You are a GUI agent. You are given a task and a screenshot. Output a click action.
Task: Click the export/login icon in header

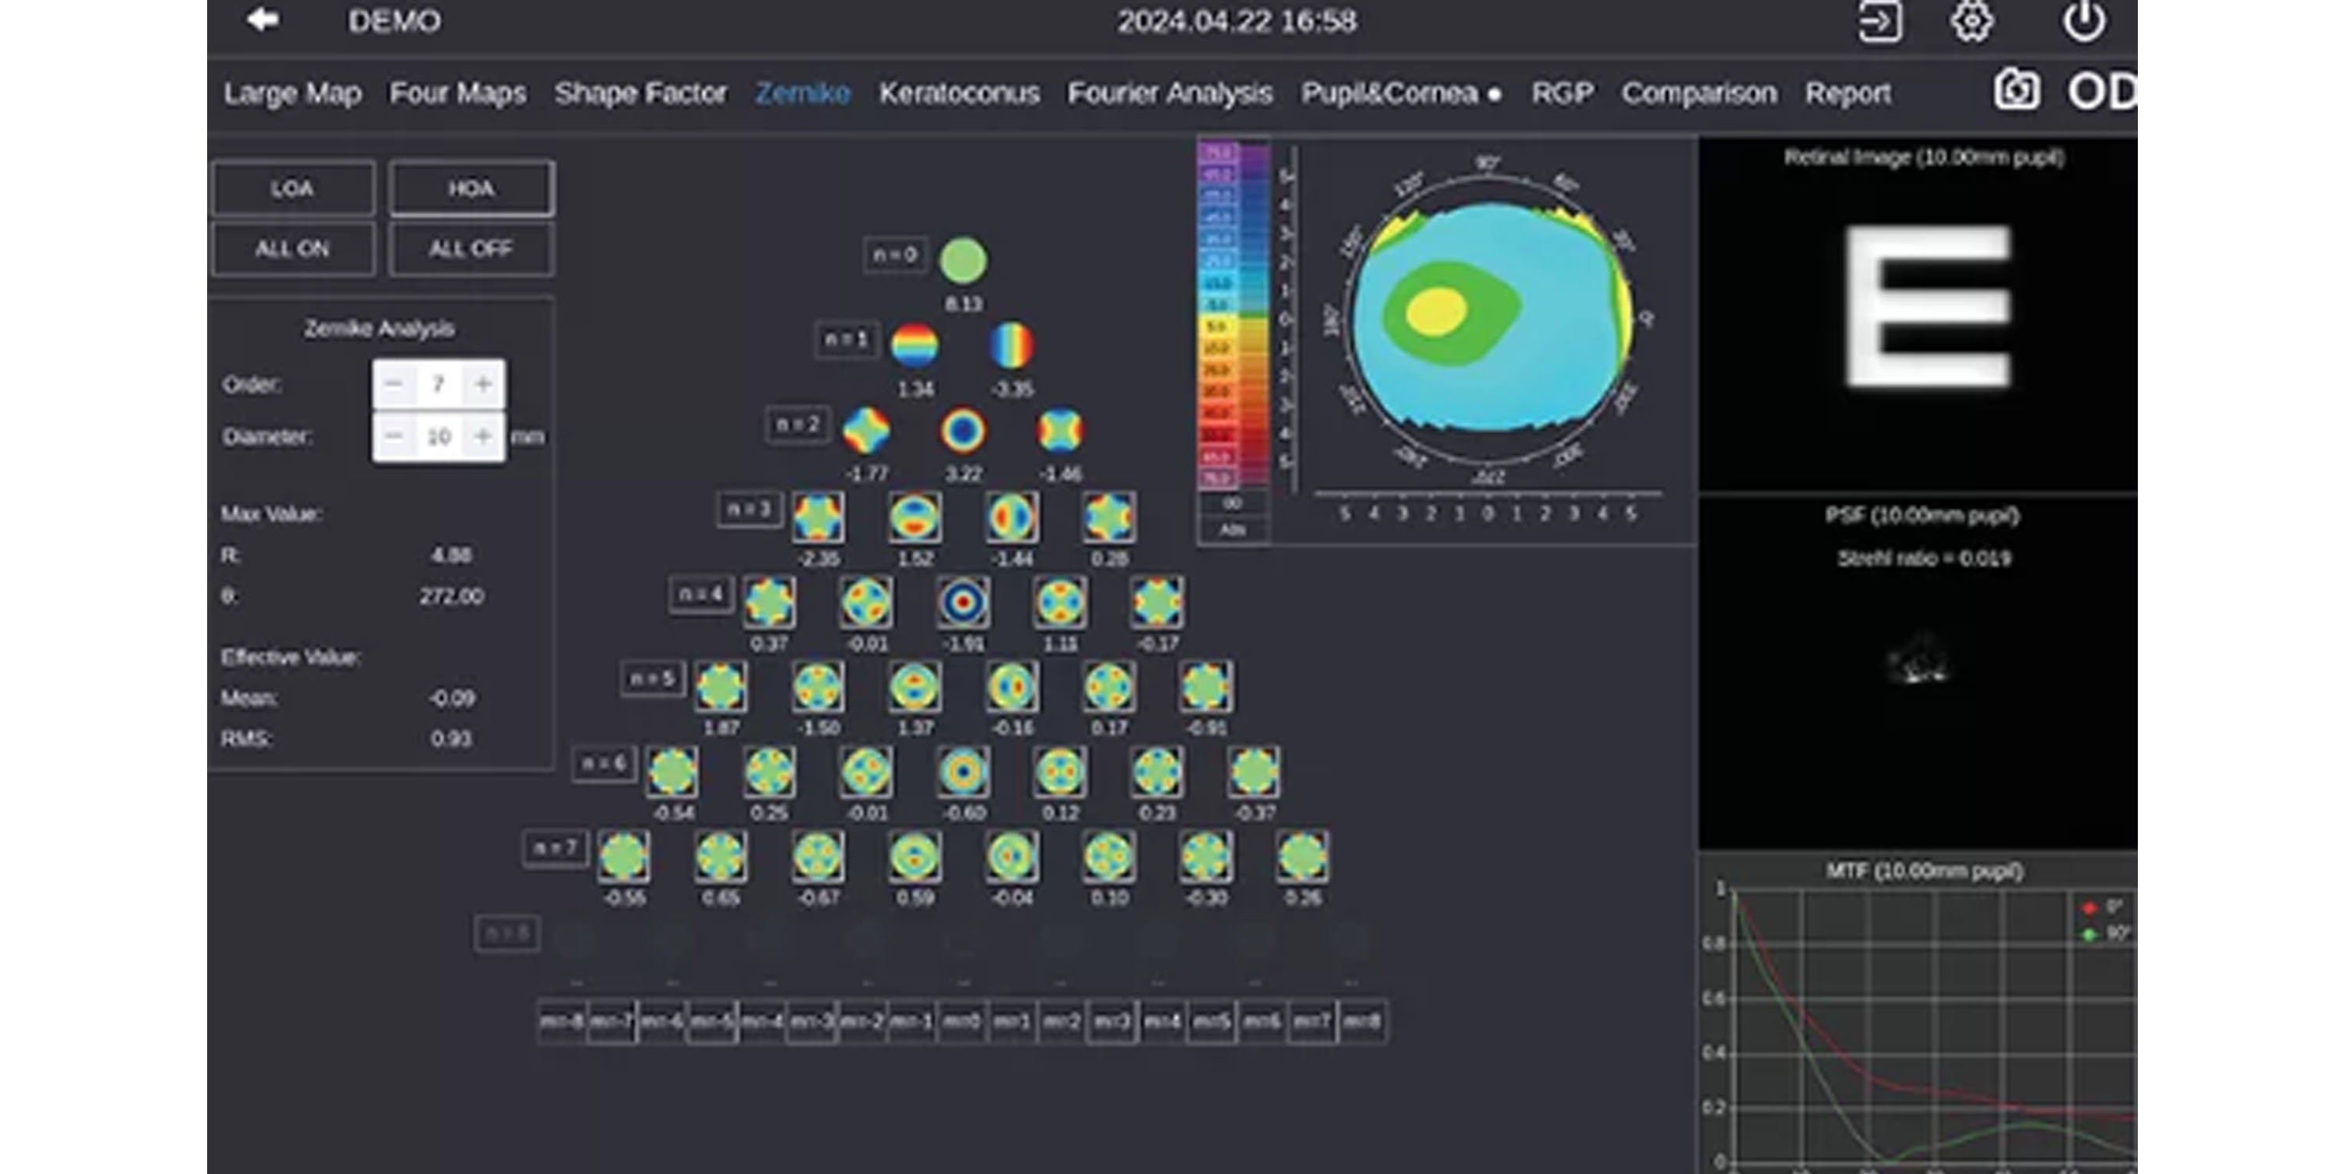click(x=1879, y=22)
